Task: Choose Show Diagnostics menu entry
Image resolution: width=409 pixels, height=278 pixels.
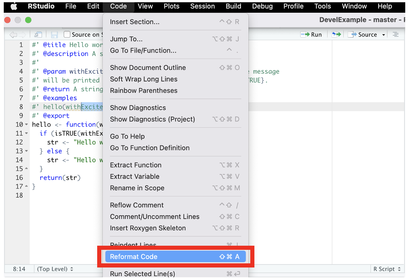Action: coord(175,108)
